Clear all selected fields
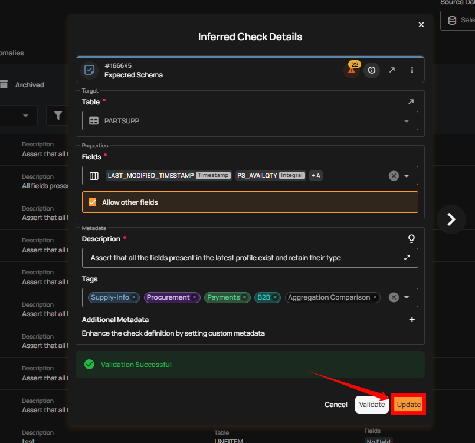 pos(394,176)
